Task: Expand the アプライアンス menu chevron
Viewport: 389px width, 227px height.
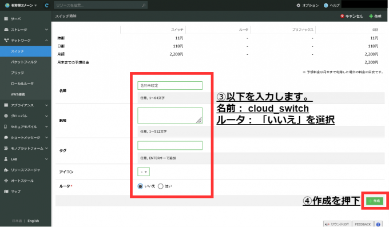Action: pos(46,105)
